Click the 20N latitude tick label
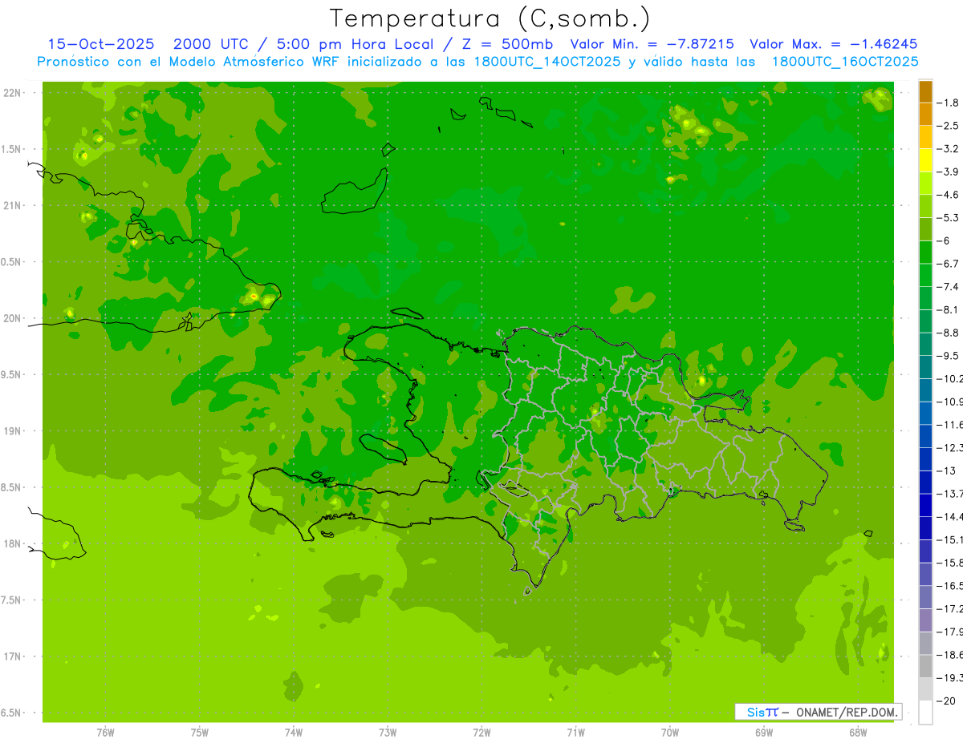 (12, 318)
